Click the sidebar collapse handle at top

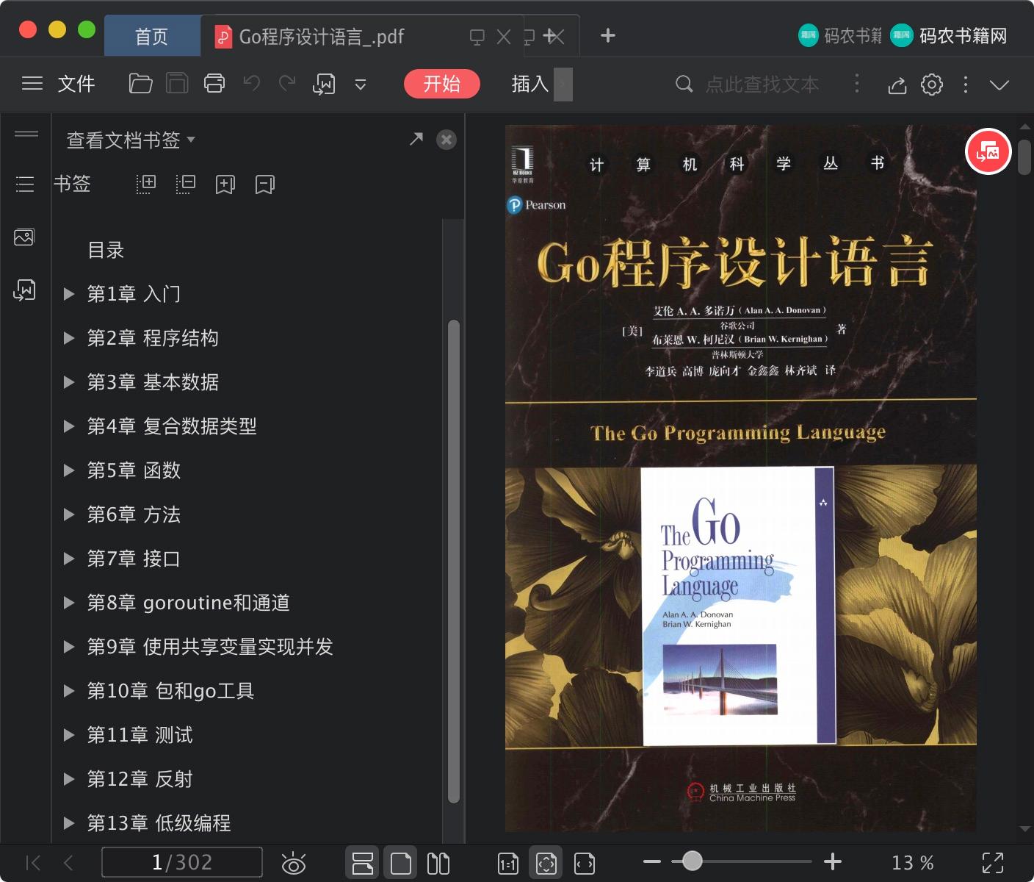pos(26,134)
